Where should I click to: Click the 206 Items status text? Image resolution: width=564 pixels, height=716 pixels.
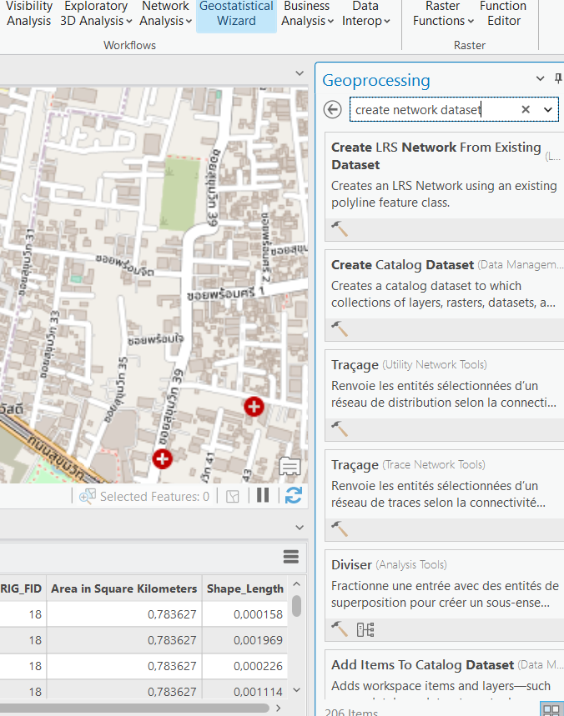(351, 712)
